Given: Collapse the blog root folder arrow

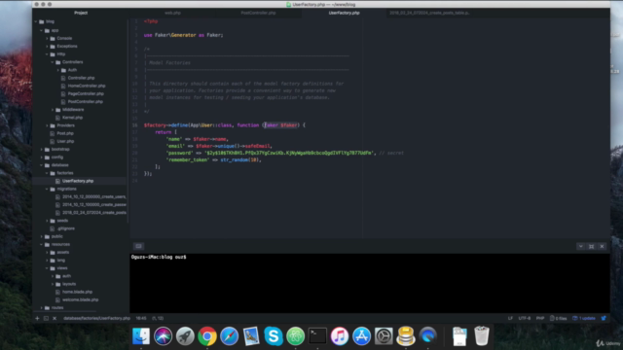Looking at the screenshot, I should coord(36,21).
